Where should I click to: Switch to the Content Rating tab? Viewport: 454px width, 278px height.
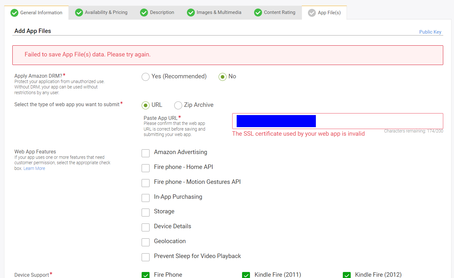(x=275, y=12)
